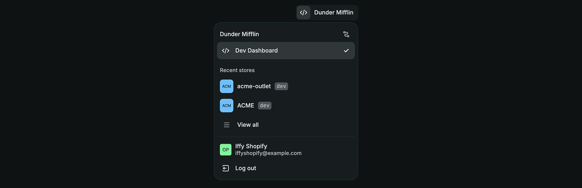Click the Recent stores heading
Viewport: 582px width, 188px height.
(237, 70)
